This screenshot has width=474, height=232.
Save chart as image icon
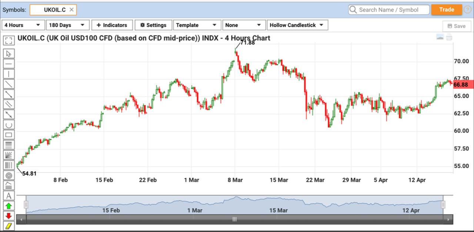[440, 37]
